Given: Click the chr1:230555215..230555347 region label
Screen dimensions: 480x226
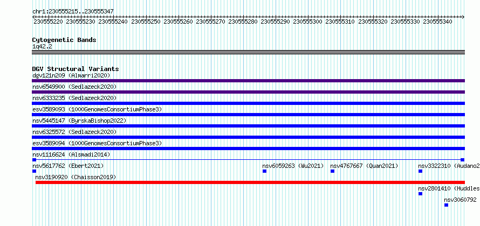Looking at the screenshot, I should pyautogui.click(x=73, y=11).
